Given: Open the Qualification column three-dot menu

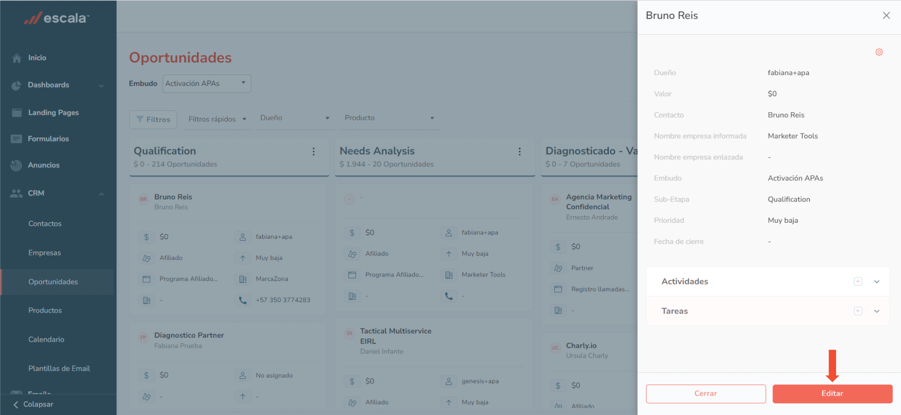Looking at the screenshot, I should coord(313,151).
